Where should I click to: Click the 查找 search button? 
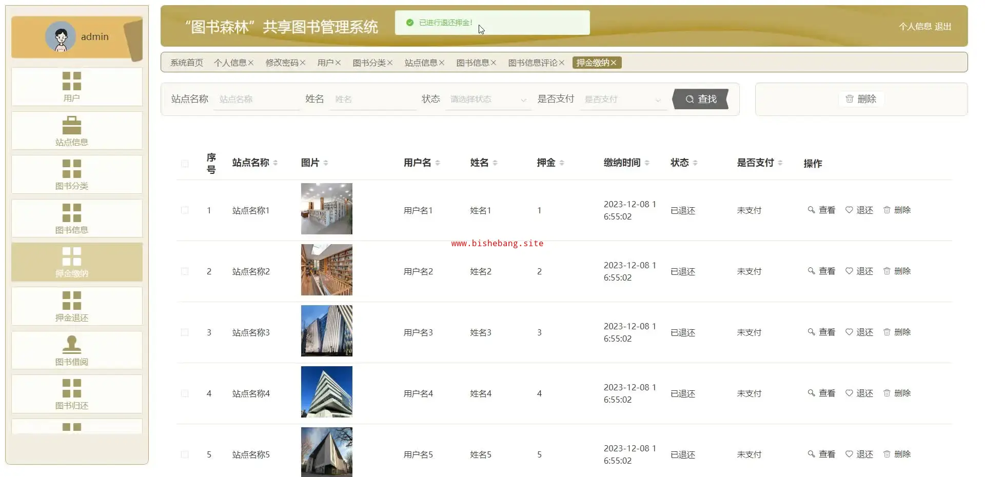pyautogui.click(x=700, y=99)
